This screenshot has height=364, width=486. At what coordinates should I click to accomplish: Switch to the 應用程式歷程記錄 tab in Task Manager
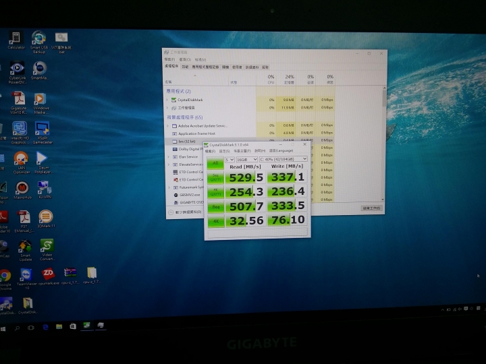(205, 67)
